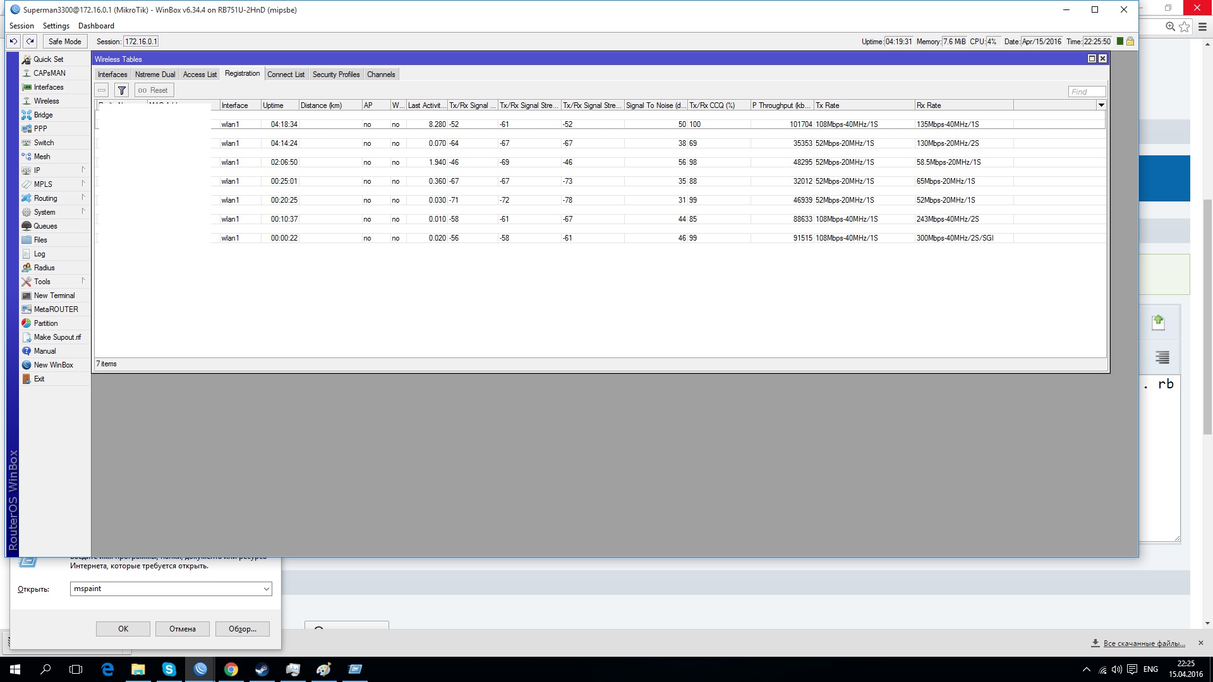1213x682 pixels.
Task: Open the Queues sidebar item
Action: click(45, 226)
